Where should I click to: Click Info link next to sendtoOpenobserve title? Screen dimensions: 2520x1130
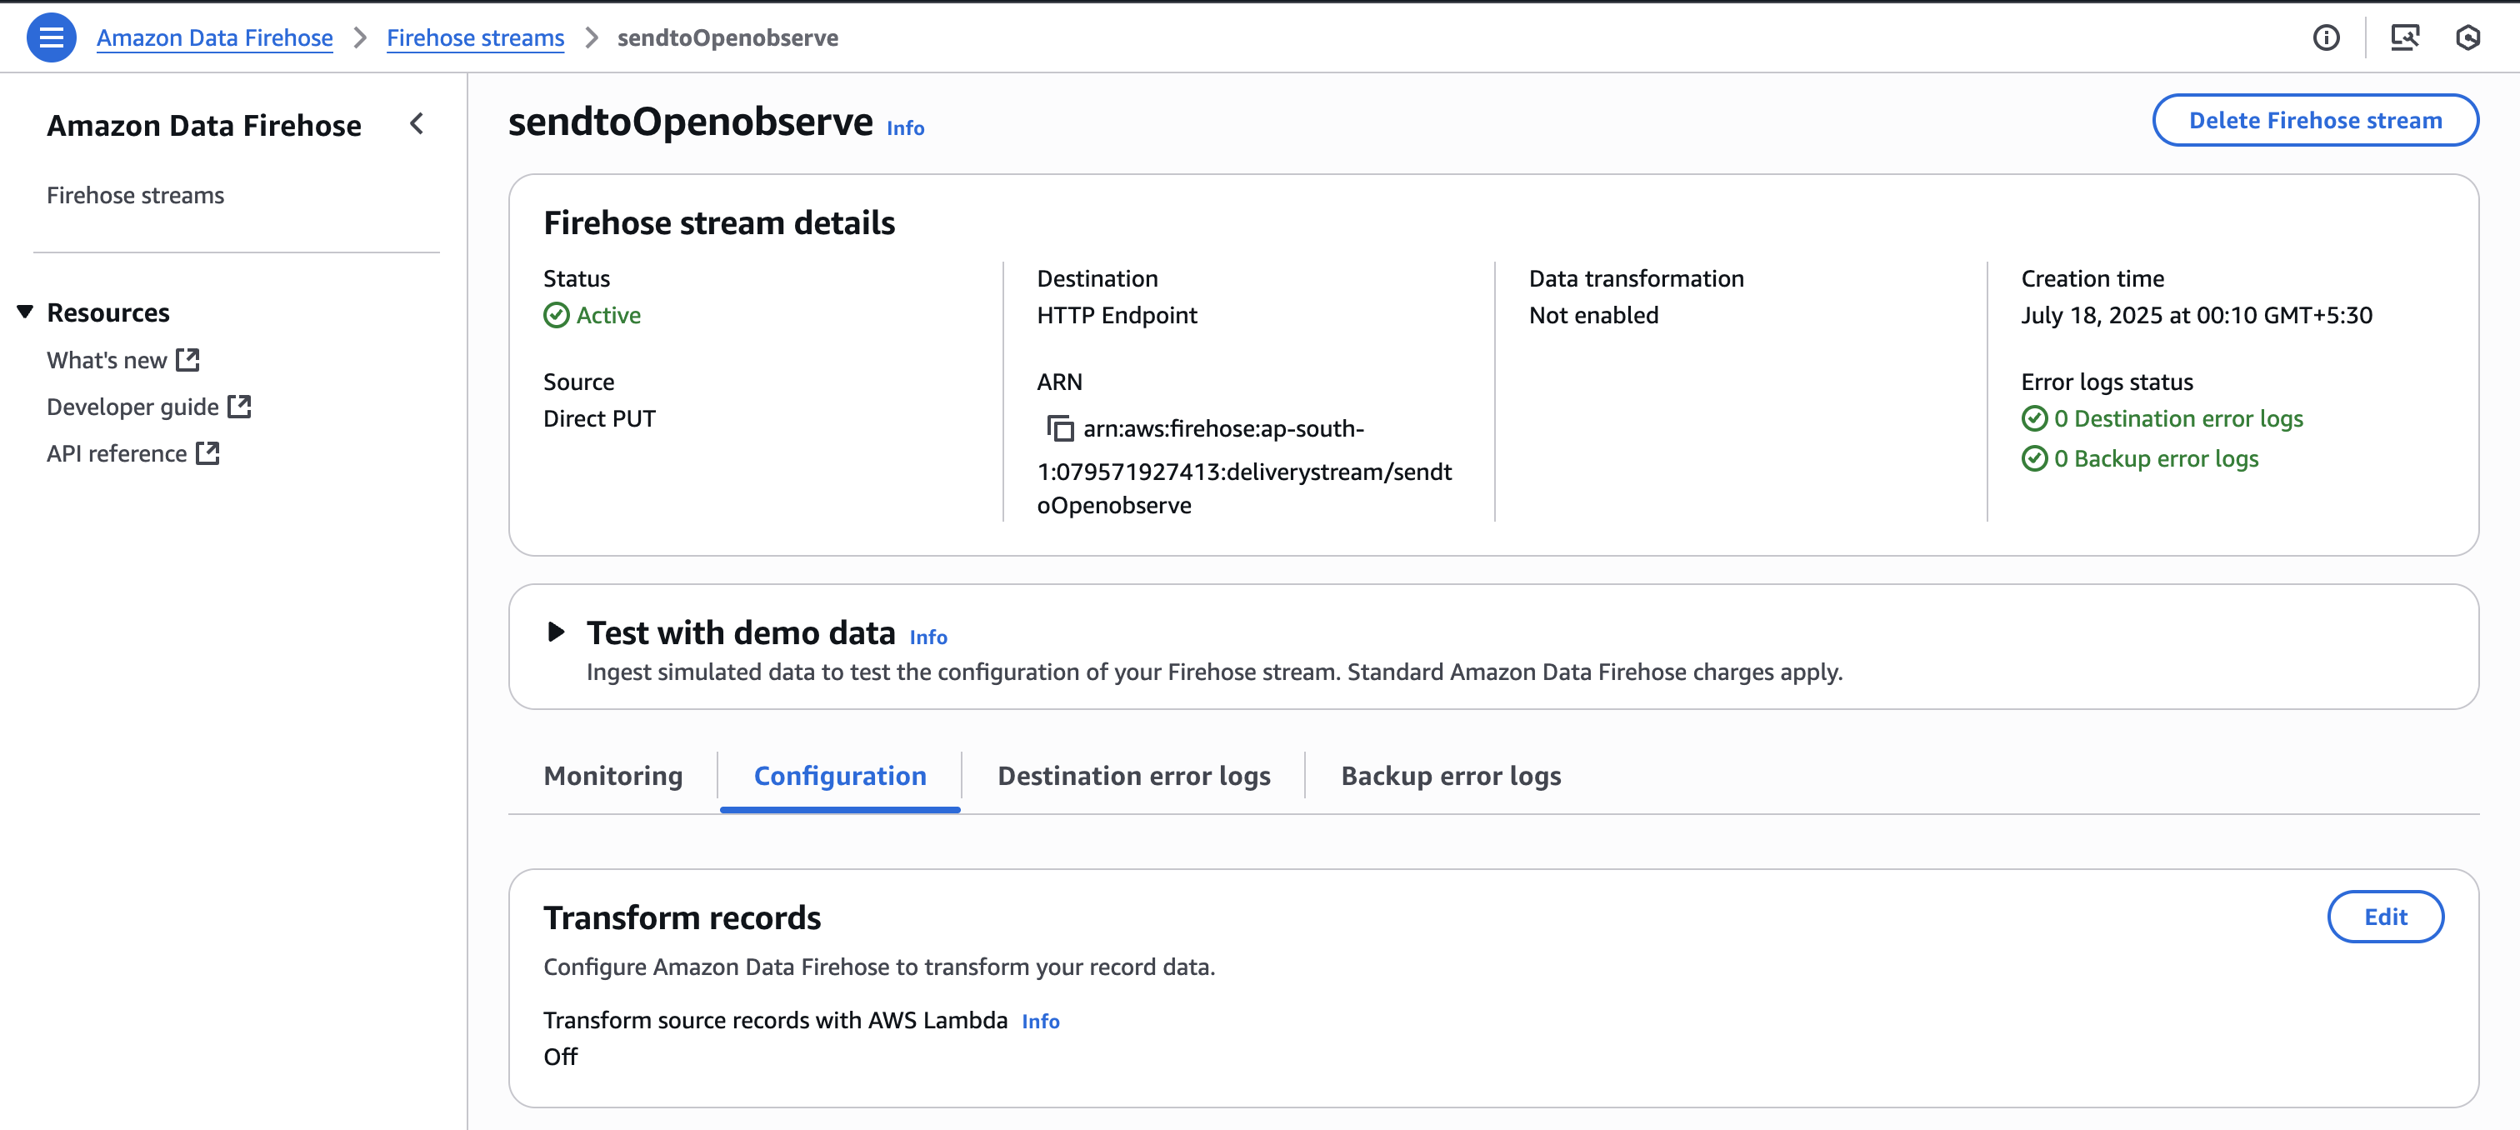coord(905,128)
